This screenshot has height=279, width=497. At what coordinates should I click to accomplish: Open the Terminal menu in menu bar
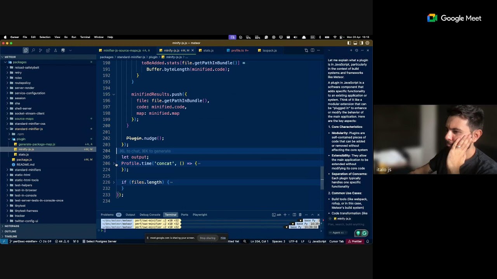tap(85, 37)
